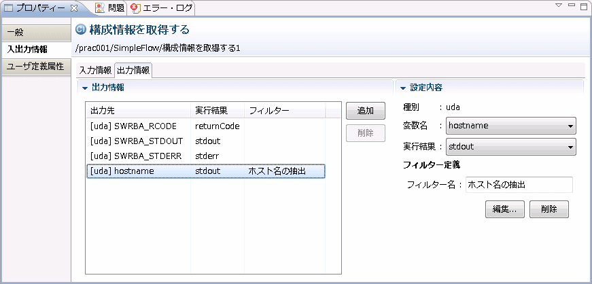592x284 pixels.
Task: Click the 構成情報を取得する title icon
Action: pyautogui.click(x=80, y=29)
